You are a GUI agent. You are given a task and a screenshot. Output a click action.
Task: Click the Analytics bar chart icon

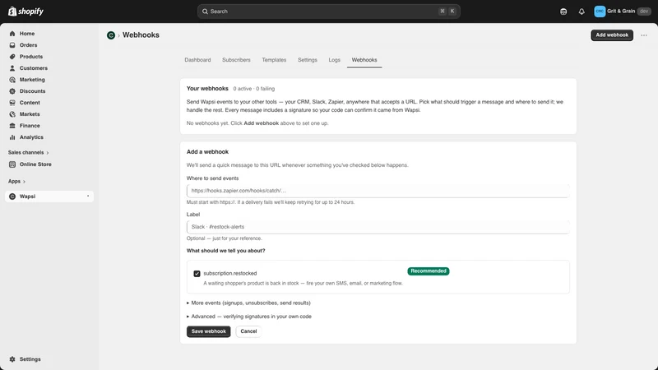click(12, 137)
